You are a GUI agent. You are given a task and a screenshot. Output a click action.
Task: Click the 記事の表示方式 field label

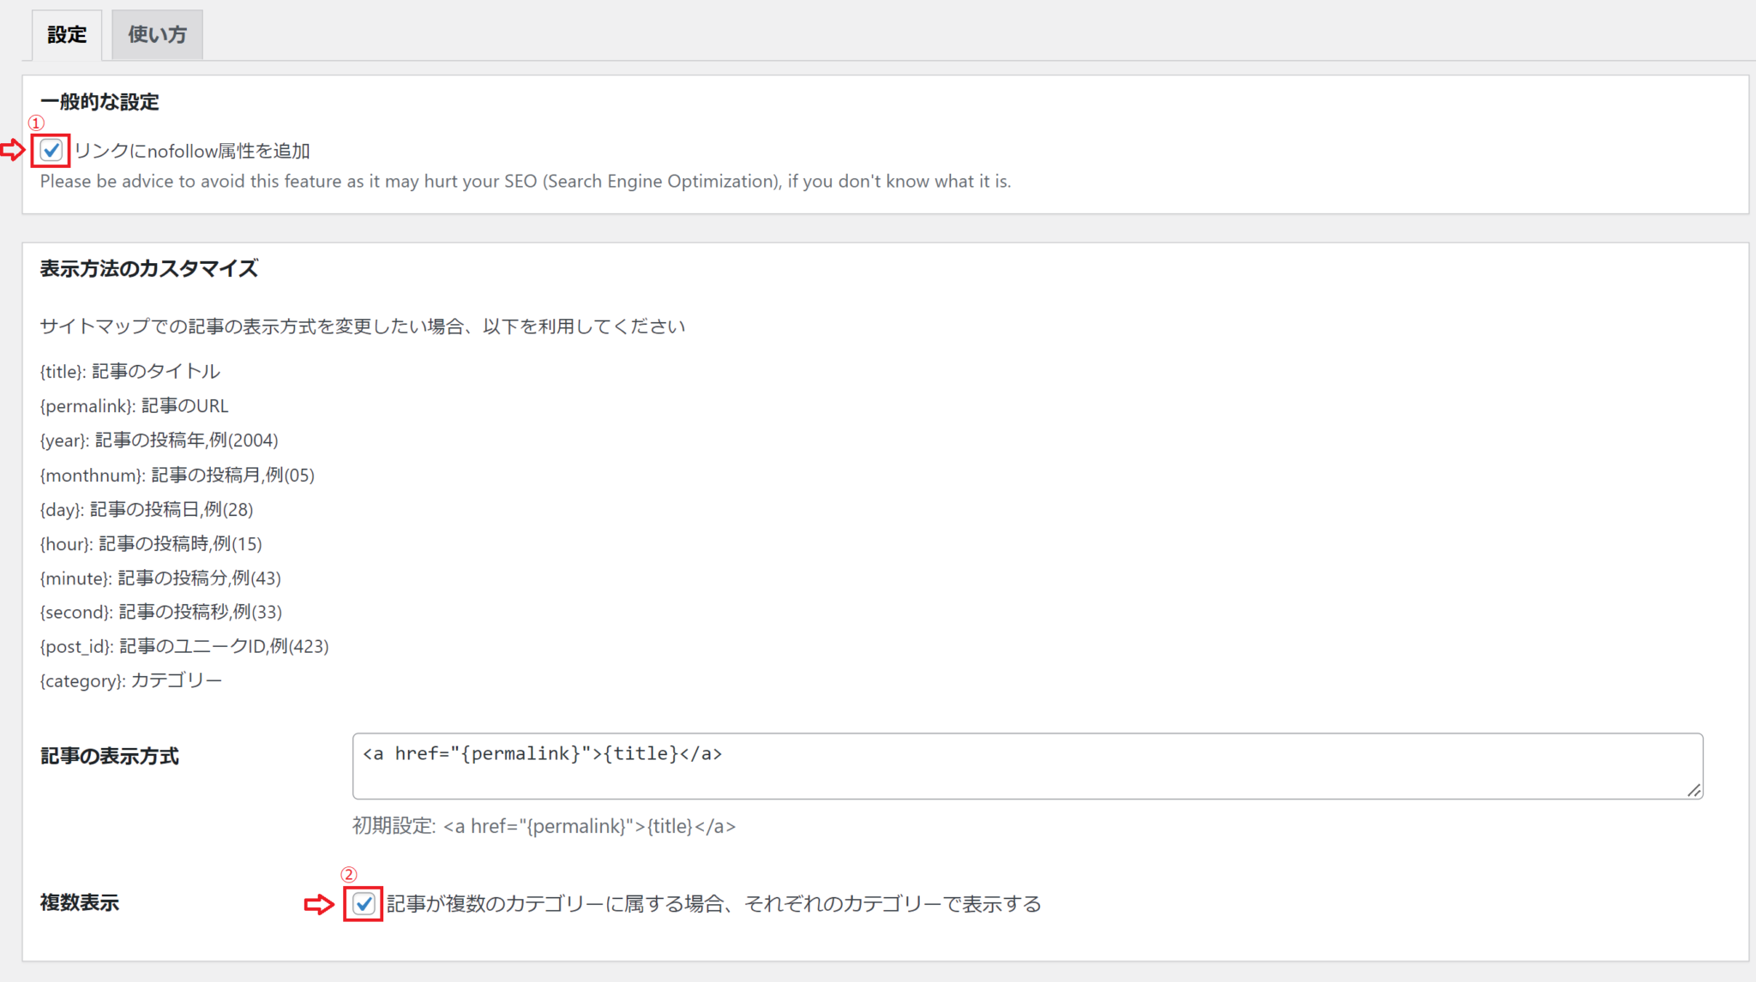click(x=110, y=756)
